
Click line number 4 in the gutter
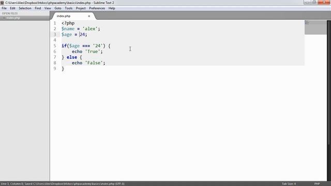click(55, 40)
